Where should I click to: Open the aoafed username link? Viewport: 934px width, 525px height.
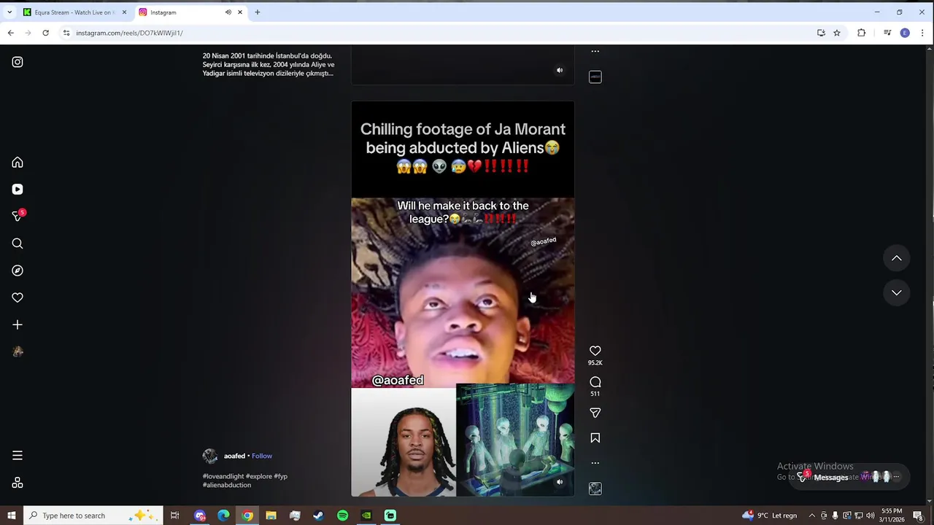pyautogui.click(x=234, y=456)
